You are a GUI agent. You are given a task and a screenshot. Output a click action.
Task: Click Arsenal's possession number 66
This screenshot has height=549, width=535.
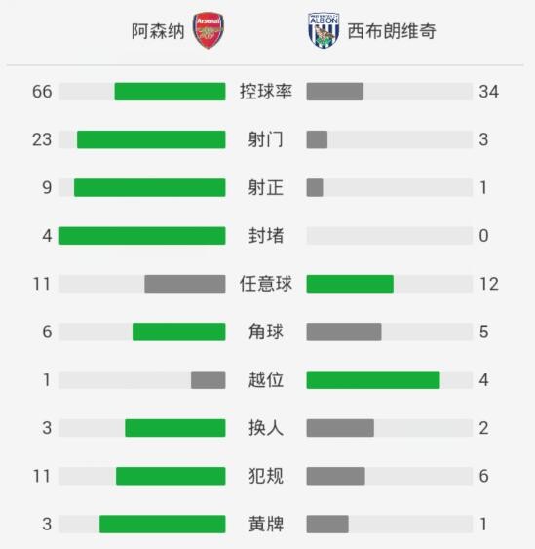point(42,92)
